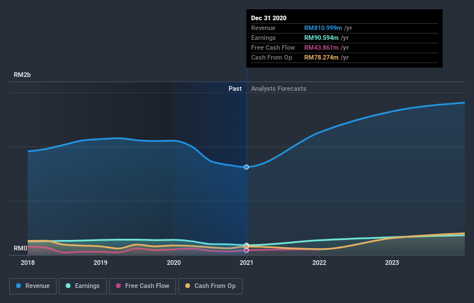Click the blue Revenue data point at 2021
This screenshot has width=474, height=303.
click(247, 167)
